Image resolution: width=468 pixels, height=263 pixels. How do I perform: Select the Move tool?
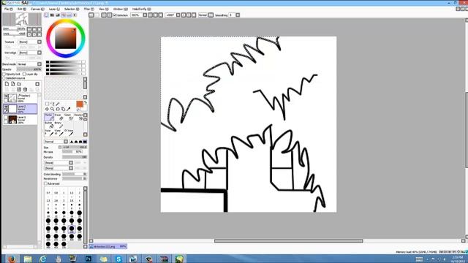point(47,109)
